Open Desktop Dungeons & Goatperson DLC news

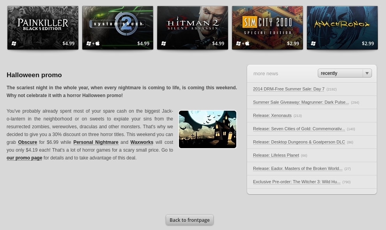pos(299,142)
